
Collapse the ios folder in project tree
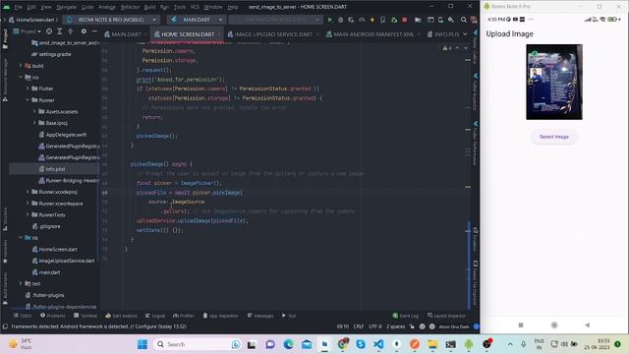click(x=21, y=77)
